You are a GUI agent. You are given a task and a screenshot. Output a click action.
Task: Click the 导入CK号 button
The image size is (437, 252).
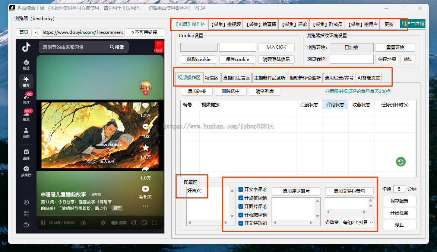tap(276, 47)
